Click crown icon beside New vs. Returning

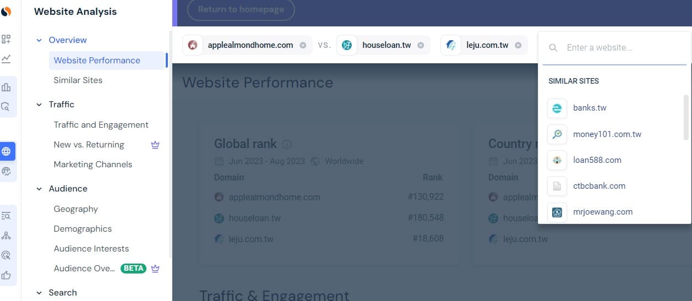(155, 145)
